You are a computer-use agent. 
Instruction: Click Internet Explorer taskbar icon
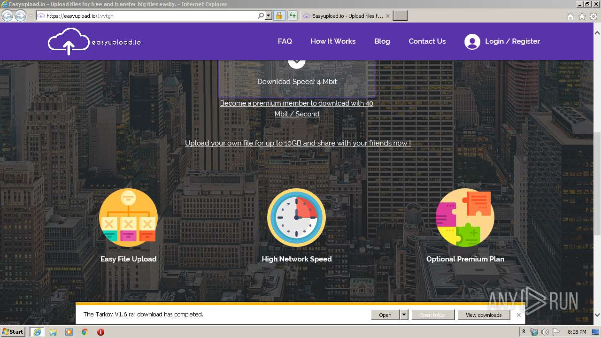pos(37,332)
